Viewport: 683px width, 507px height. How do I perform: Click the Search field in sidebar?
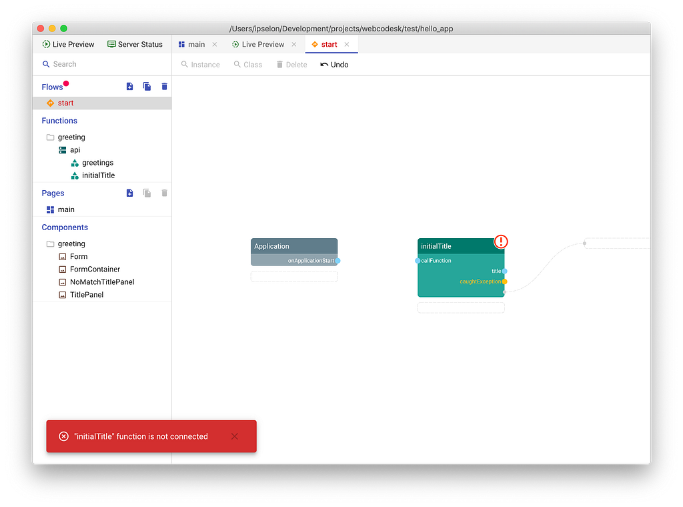tap(102, 64)
